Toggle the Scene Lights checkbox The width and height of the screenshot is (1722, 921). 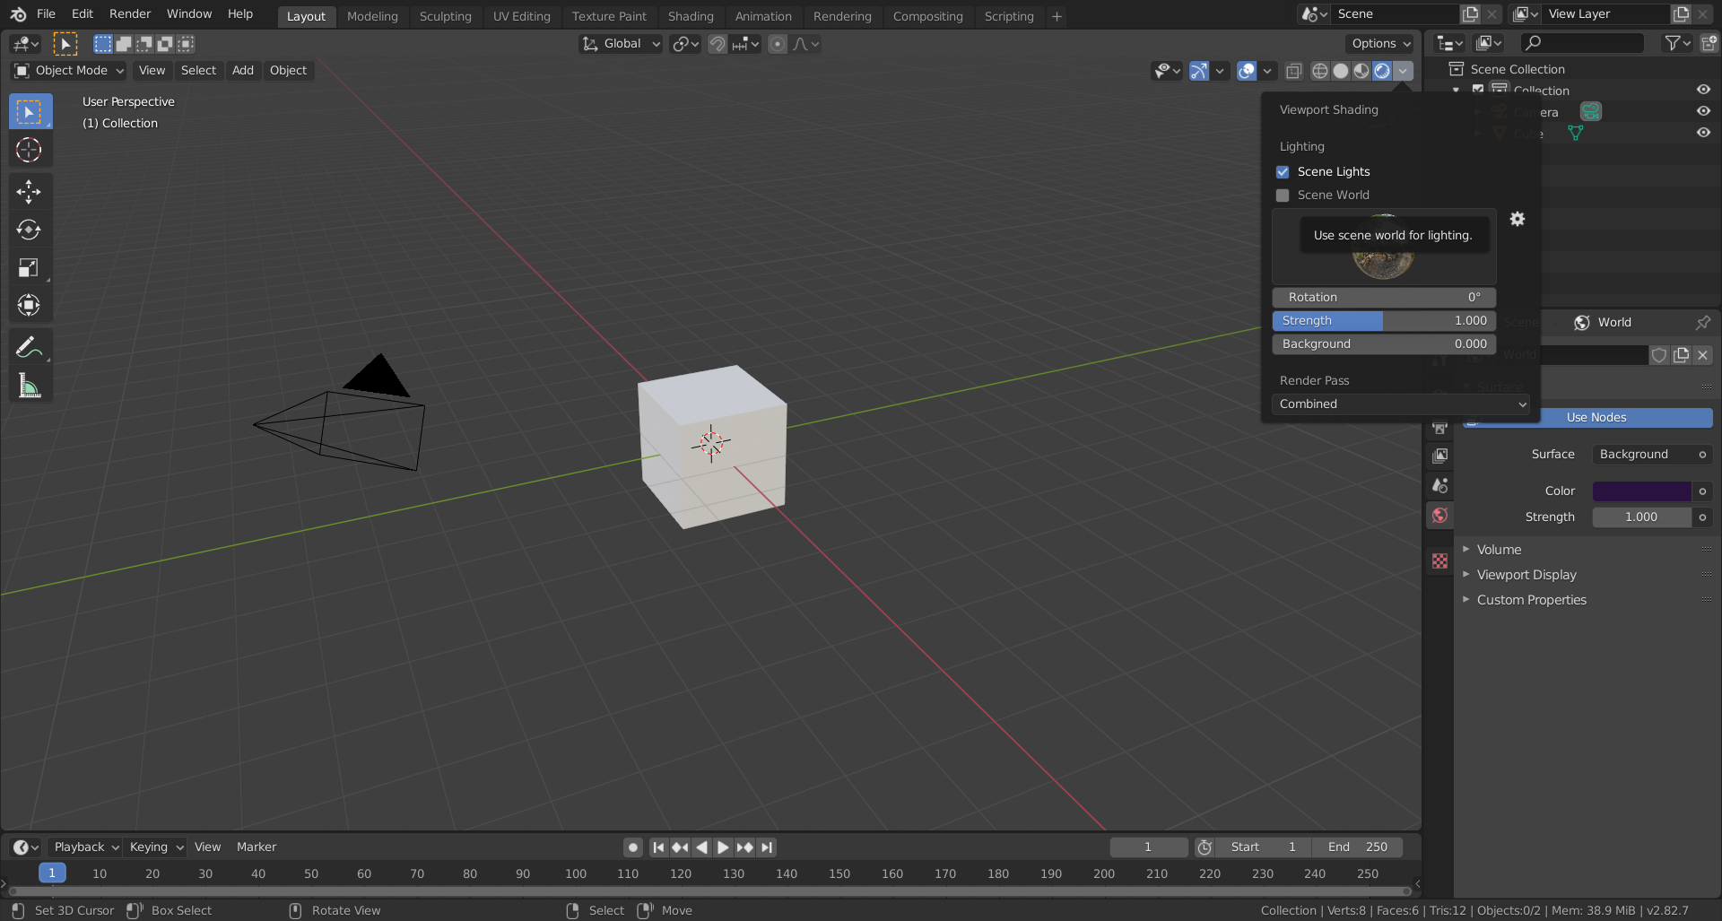[1283, 171]
